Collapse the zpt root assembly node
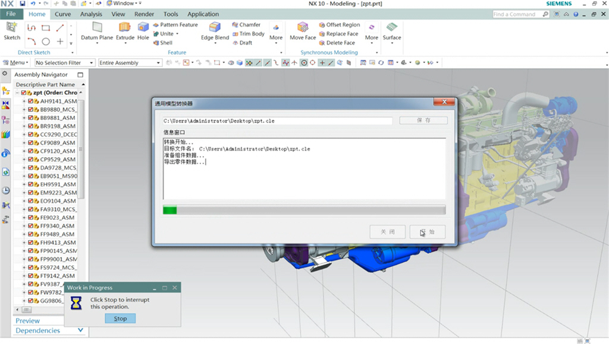 (17, 93)
